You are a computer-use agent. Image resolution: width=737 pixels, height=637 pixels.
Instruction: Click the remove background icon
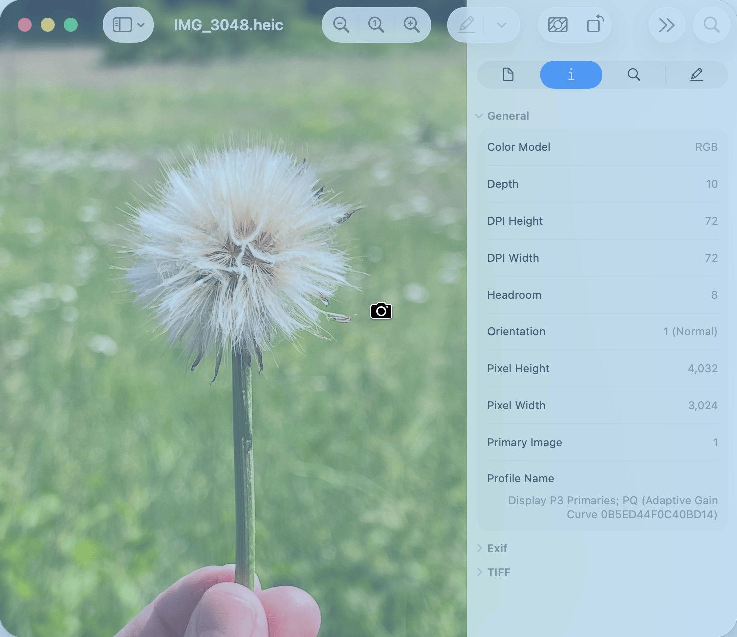[558, 25]
